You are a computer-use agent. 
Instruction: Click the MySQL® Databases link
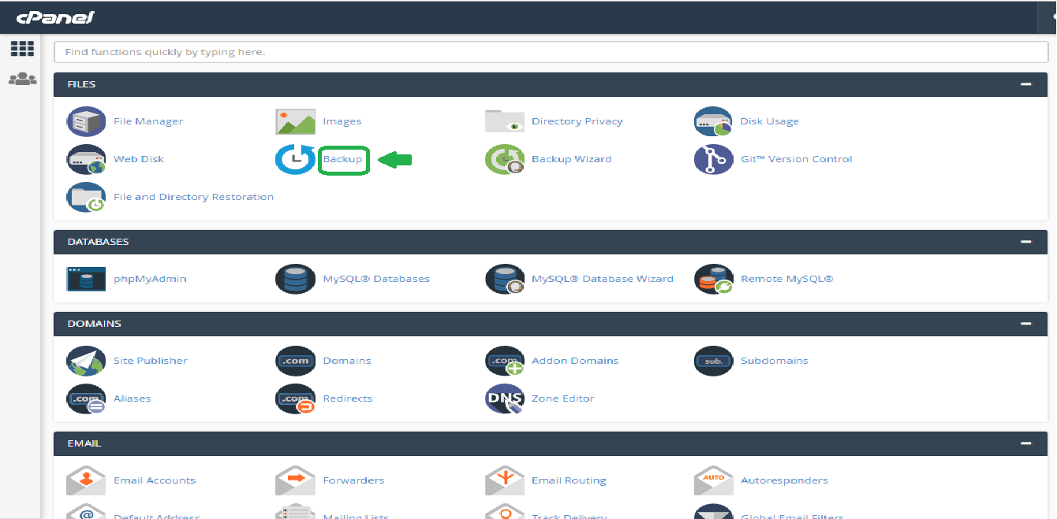click(x=376, y=279)
